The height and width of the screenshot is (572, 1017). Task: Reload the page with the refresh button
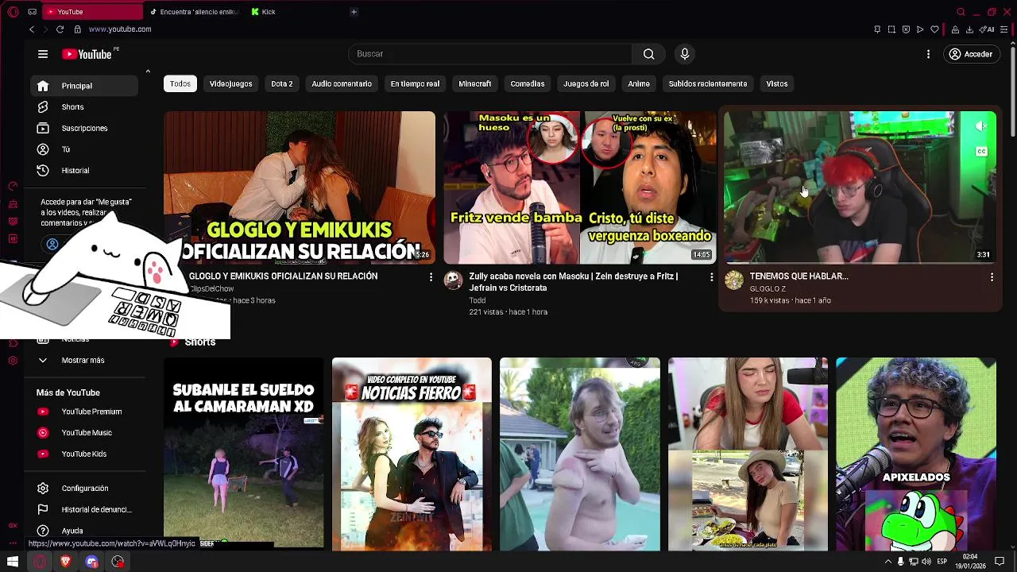pos(60,29)
